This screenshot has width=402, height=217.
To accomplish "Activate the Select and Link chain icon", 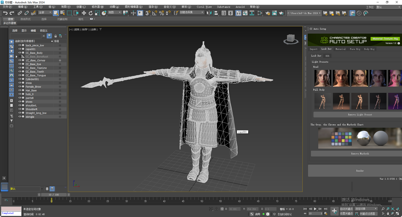I will coord(20,13).
